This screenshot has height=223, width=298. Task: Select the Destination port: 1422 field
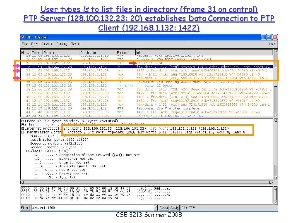pyautogui.click(x=59, y=140)
